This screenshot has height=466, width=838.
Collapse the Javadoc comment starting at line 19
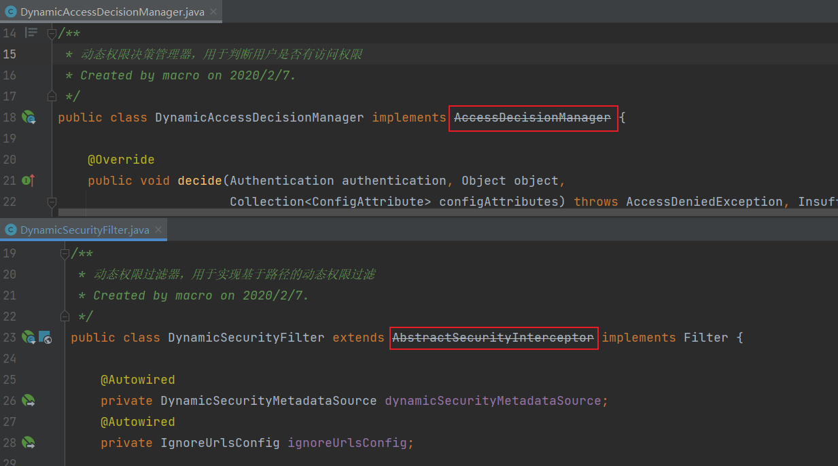(x=65, y=253)
